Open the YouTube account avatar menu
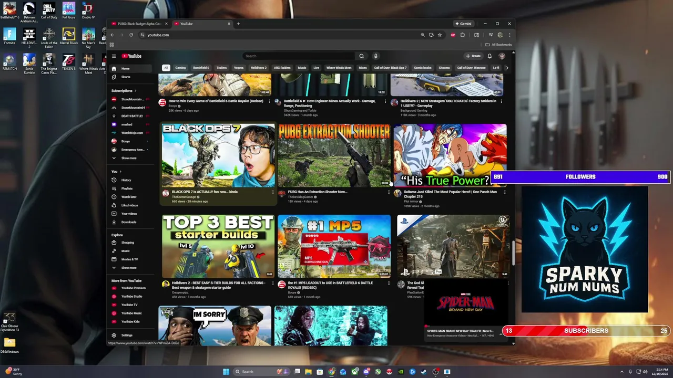Viewport: 673px width, 378px height. click(x=502, y=56)
